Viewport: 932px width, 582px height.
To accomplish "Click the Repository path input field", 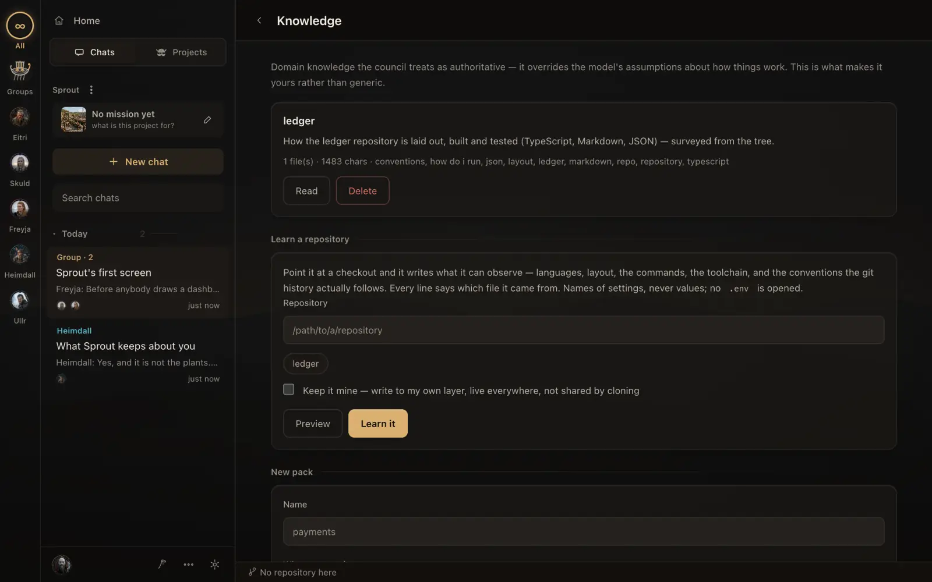I will pos(584,330).
